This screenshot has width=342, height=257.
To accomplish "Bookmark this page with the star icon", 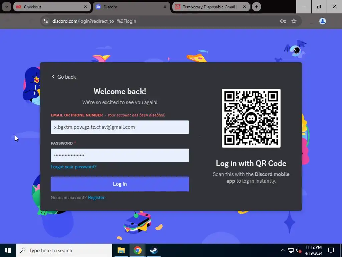I will click(x=294, y=21).
